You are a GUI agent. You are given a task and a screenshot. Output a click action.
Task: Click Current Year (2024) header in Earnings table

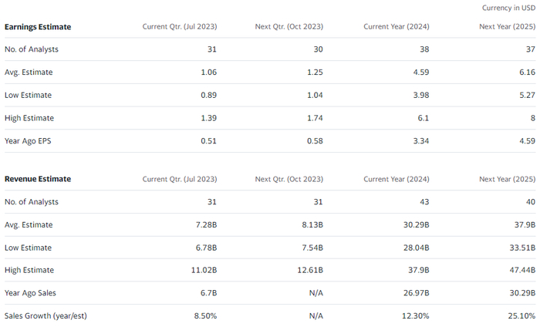coord(397,27)
